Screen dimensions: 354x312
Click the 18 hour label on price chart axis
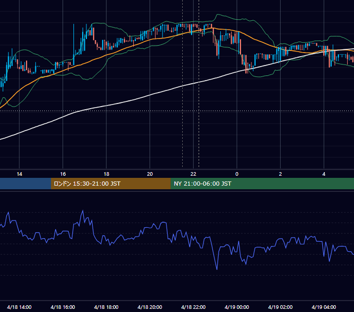pos(106,174)
